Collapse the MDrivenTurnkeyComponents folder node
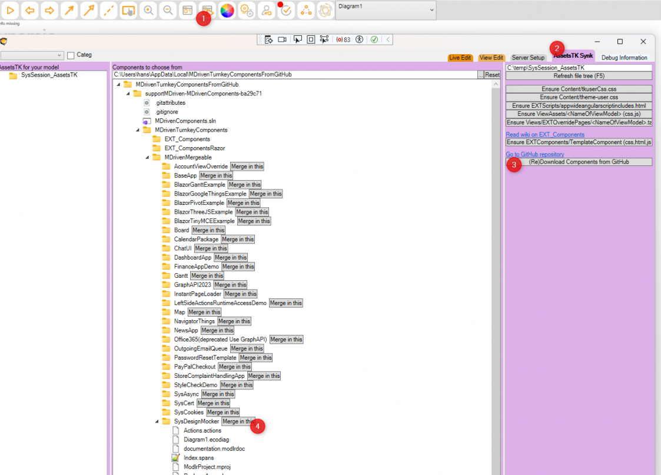Image resolution: width=661 pixels, height=475 pixels. click(x=138, y=130)
